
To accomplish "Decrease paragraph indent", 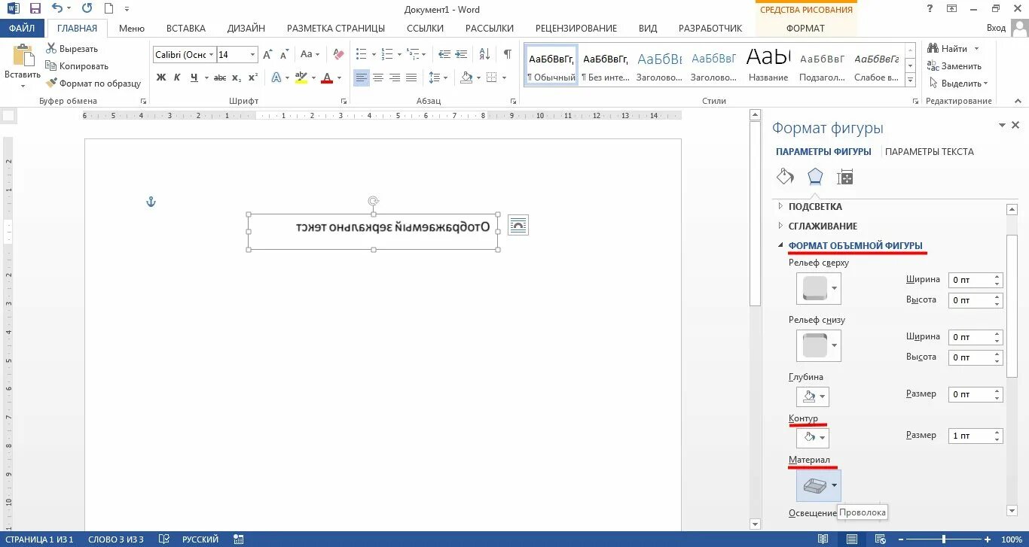I will (444, 54).
